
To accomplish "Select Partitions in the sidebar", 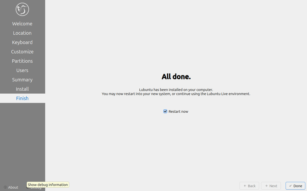I will [x=22, y=61].
